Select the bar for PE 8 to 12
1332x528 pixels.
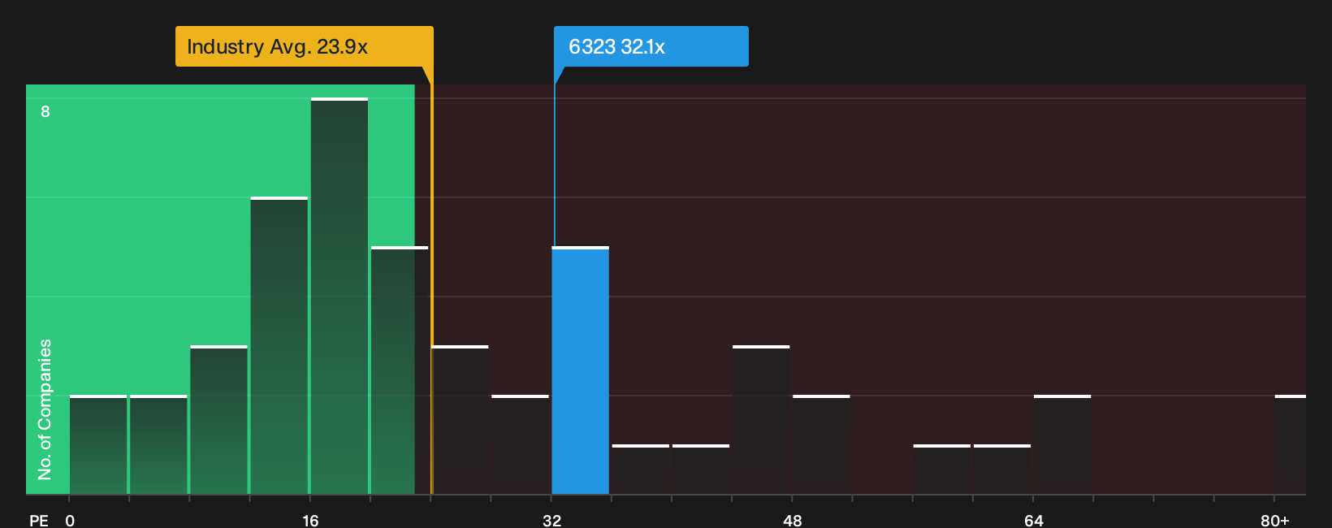(219, 420)
